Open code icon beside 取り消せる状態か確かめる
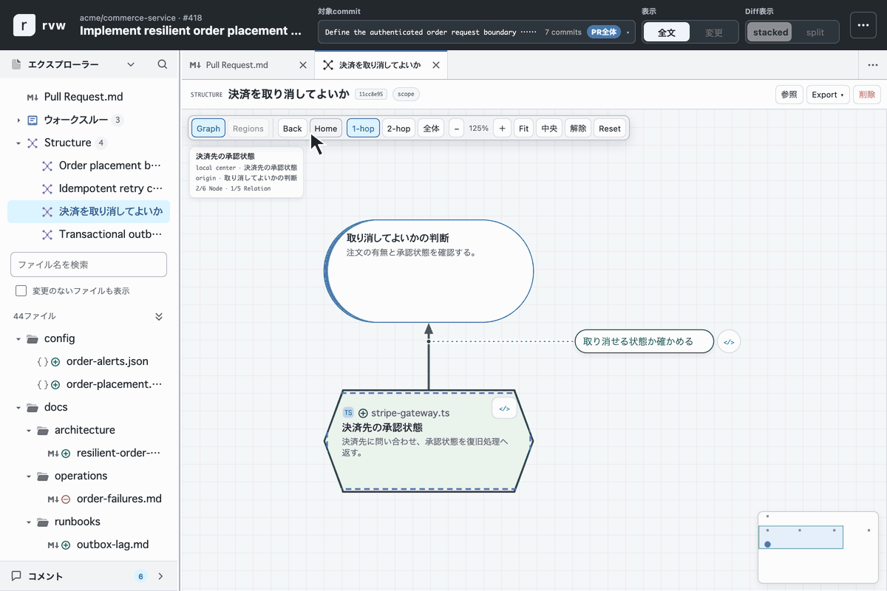 pyautogui.click(x=729, y=342)
